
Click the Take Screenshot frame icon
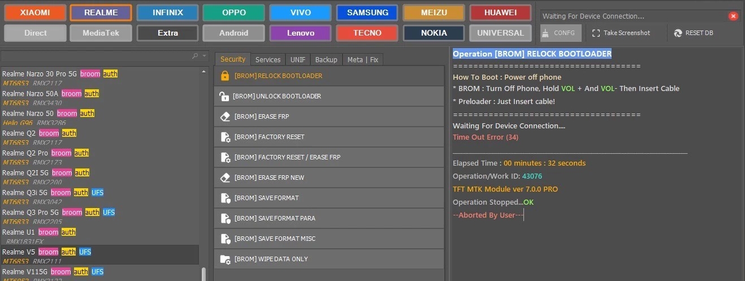[x=596, y=33]
